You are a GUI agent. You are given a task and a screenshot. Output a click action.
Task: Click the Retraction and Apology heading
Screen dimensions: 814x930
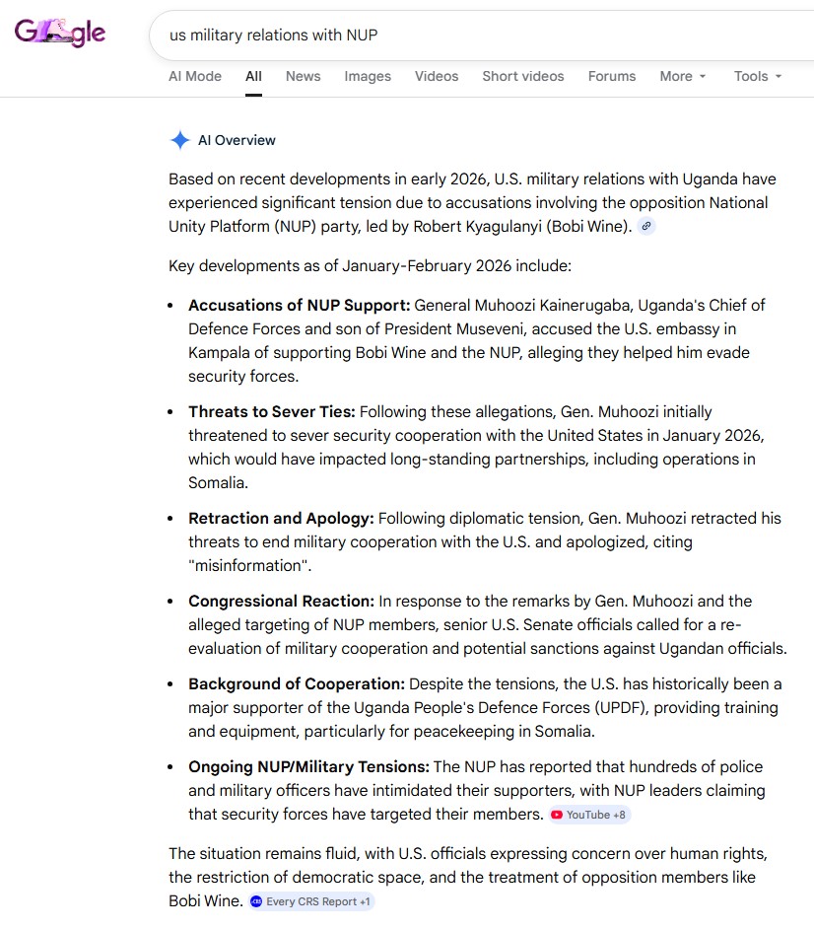tap(281, 518)
